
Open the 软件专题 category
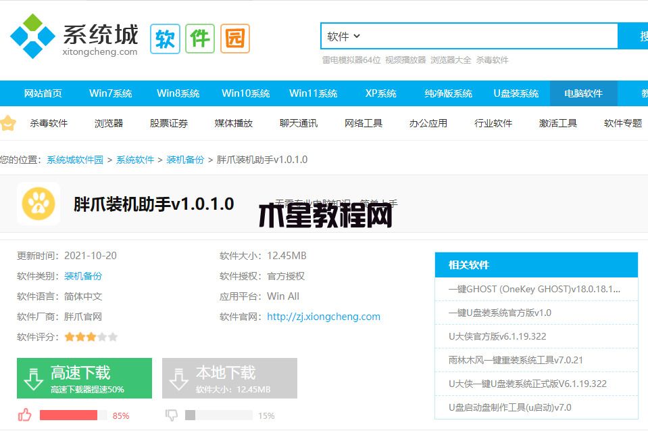(623, 123)
